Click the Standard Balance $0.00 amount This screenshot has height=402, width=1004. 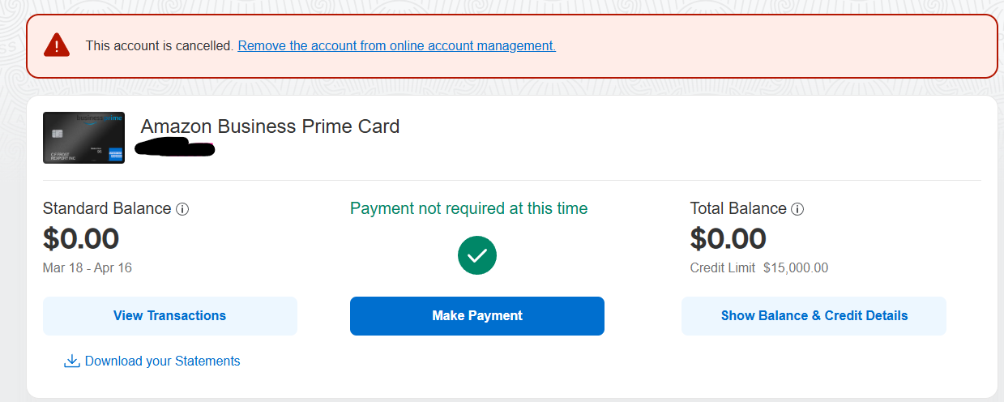pyautogui.click(x=81, y=239)
